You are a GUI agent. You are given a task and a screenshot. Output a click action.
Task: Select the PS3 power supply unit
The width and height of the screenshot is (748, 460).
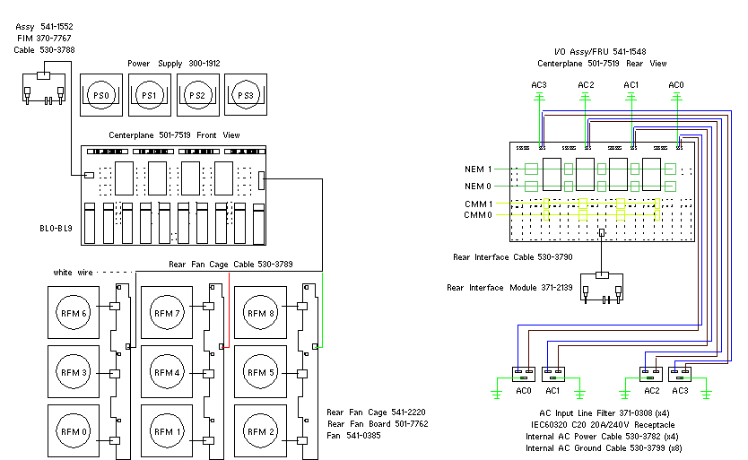point(246,94)
